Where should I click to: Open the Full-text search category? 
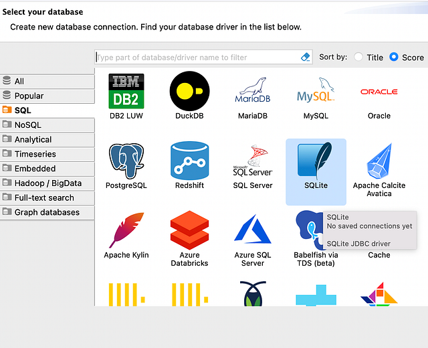(47, 198)
